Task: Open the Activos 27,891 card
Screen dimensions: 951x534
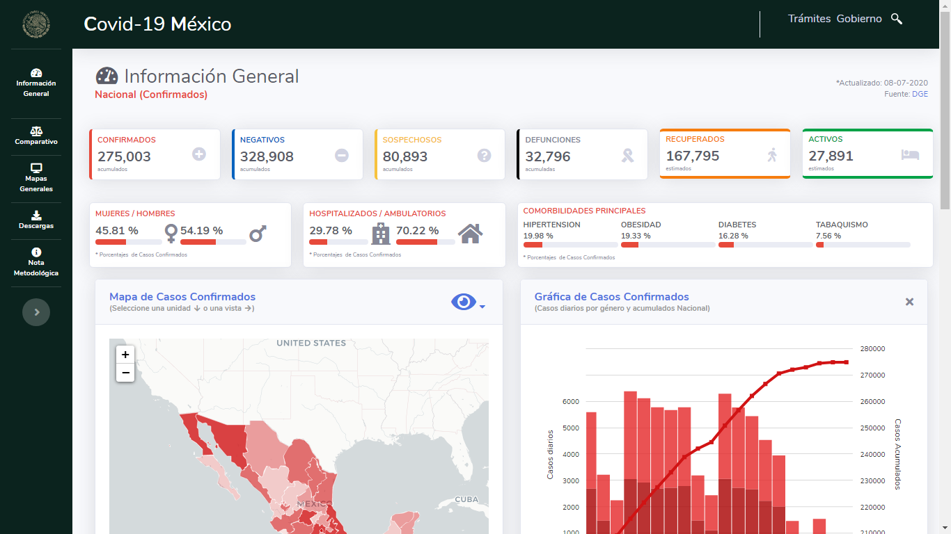Action: pyautogui.click(x=867, y=154)
